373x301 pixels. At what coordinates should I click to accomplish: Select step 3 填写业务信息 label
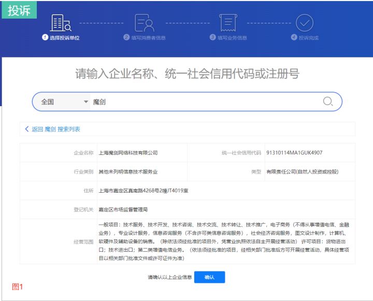point(232,38)
